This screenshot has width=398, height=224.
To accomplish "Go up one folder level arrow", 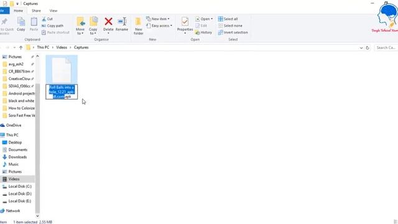I will (21, 47).
